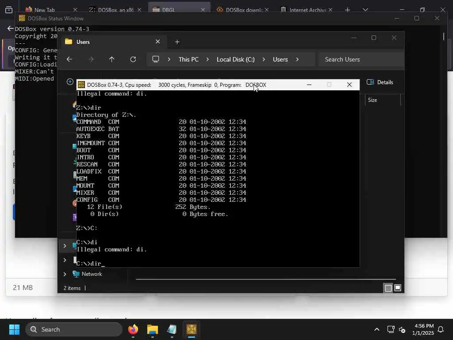Open the browser tab list dropdown
This screenshot has height=340, width=453.
pyautogui.click(x=365, y=10)
